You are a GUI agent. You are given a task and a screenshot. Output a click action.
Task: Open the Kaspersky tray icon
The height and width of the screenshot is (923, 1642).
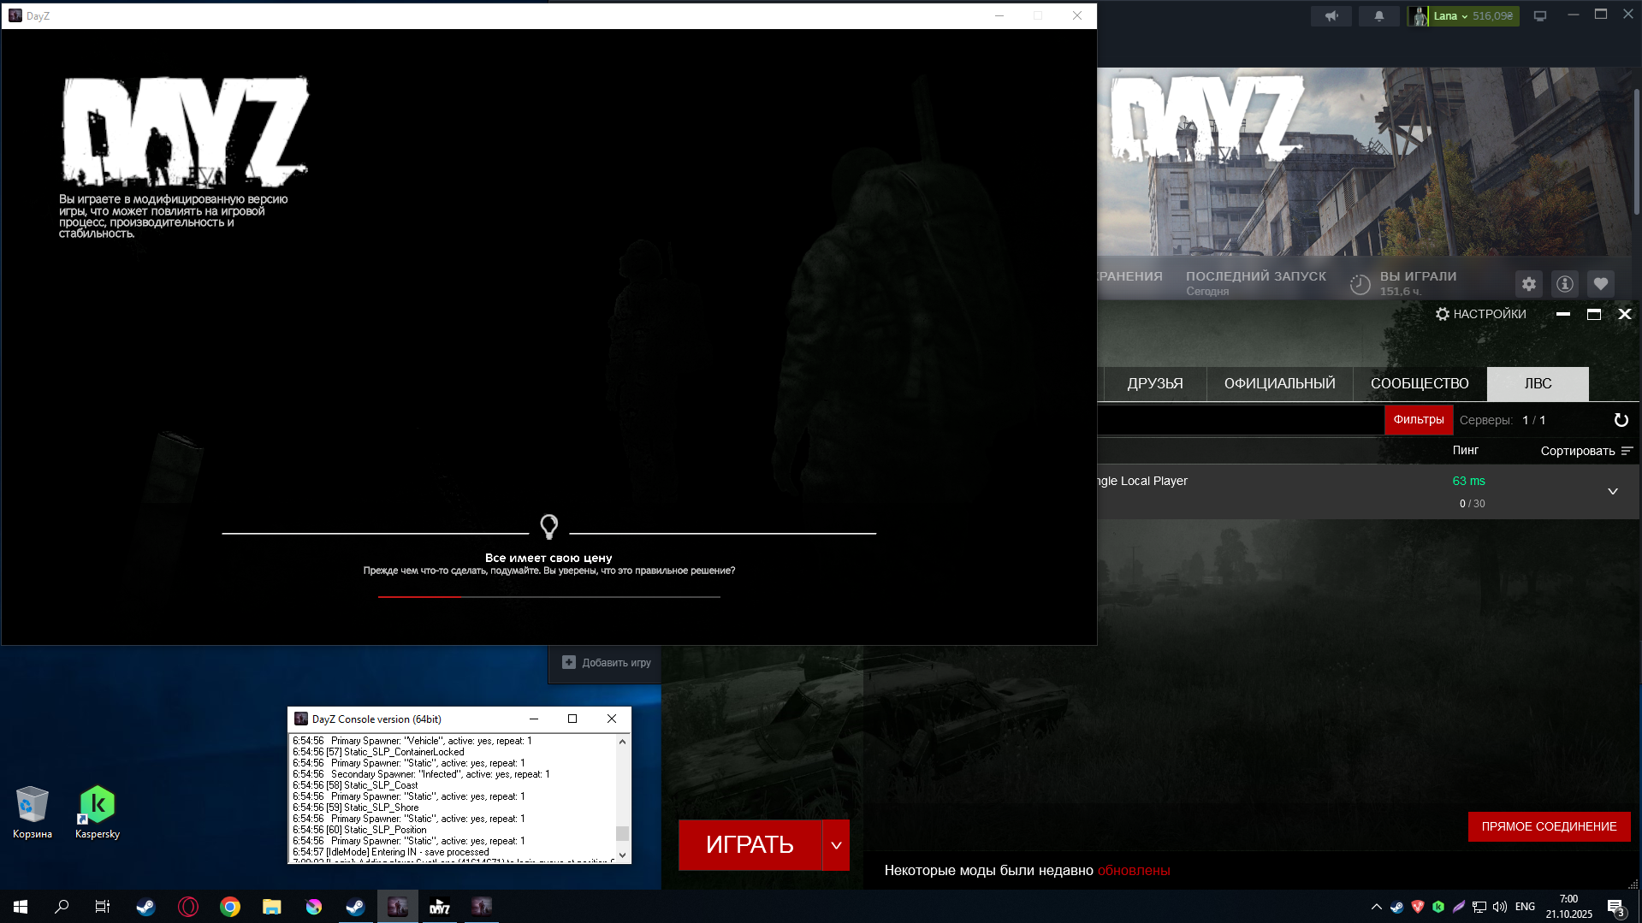1438,907
